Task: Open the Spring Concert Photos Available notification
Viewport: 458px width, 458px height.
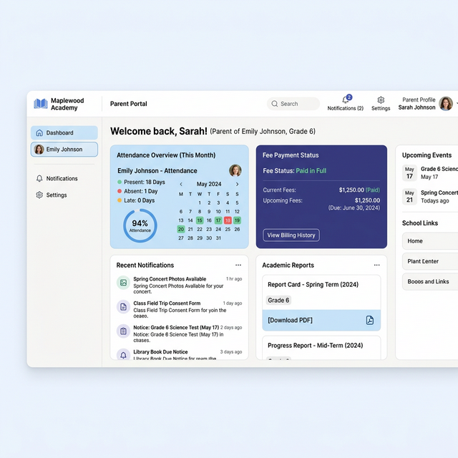Action: pos(180,285)
